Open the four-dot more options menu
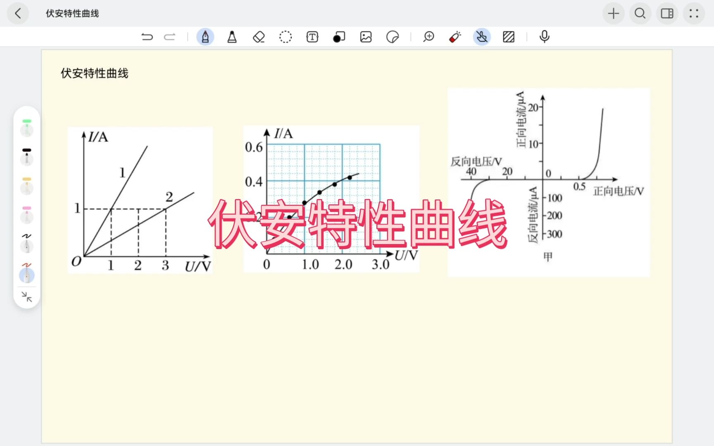The image size is (714, 446). tap(694, 13)
